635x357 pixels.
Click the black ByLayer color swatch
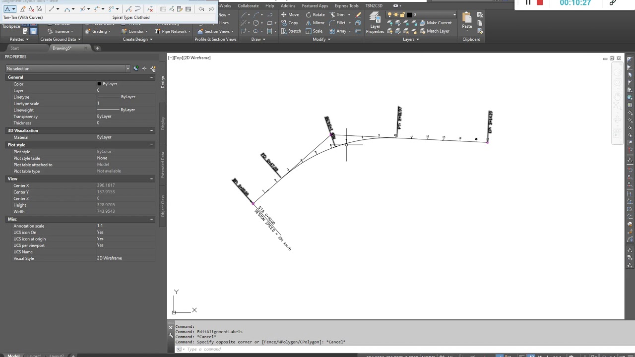(99, 84)
